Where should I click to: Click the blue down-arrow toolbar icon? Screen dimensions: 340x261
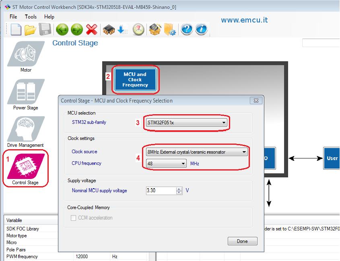pos(122,29)
